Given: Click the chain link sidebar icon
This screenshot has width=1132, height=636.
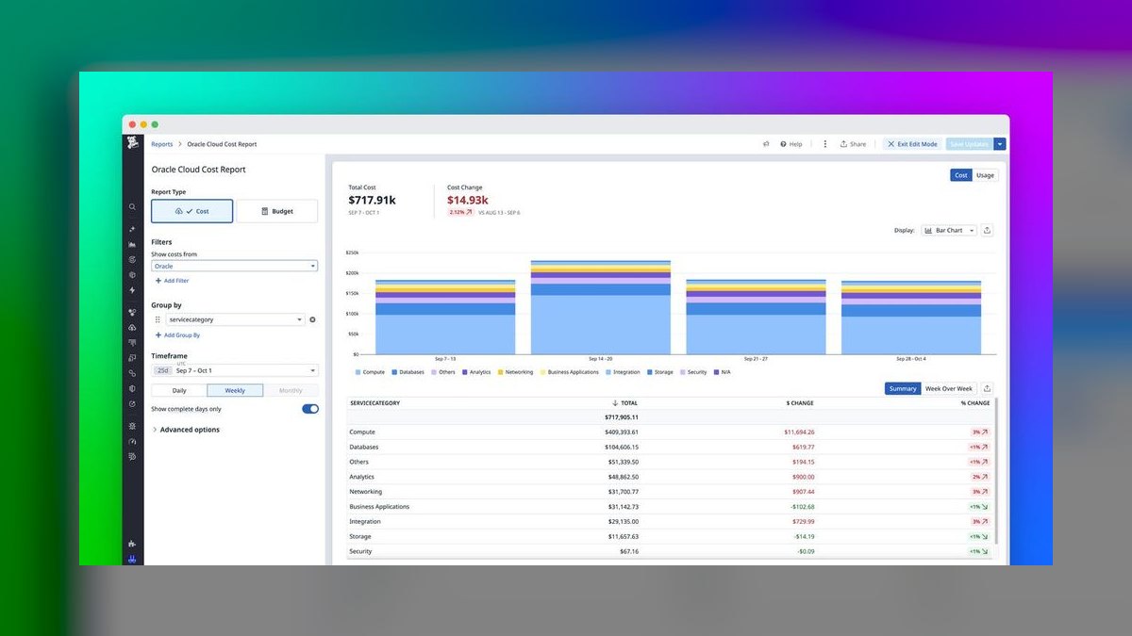Looking at the screenshot, I should click(132, 373).
